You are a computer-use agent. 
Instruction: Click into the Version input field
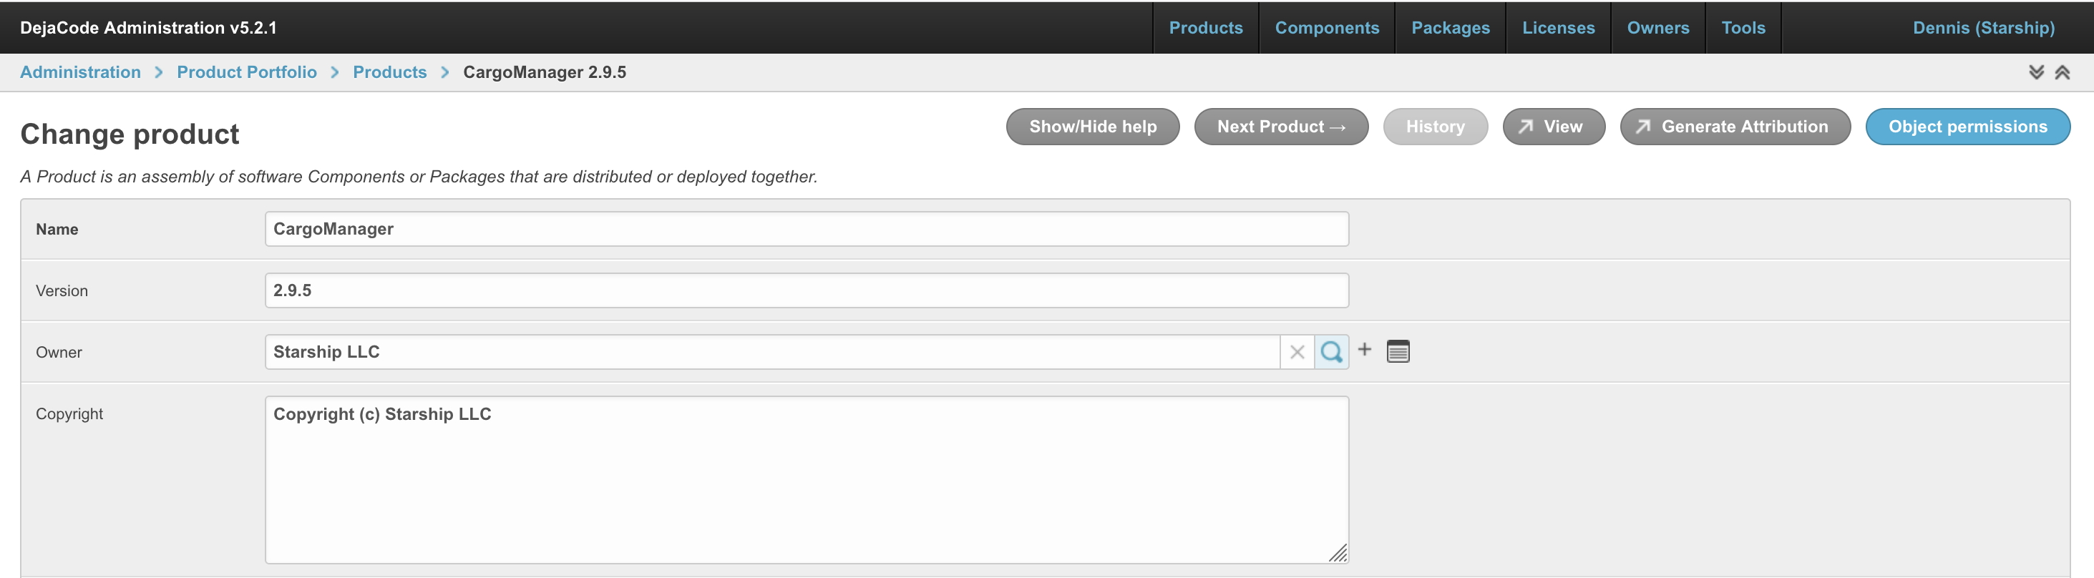(x=807, y=290)
